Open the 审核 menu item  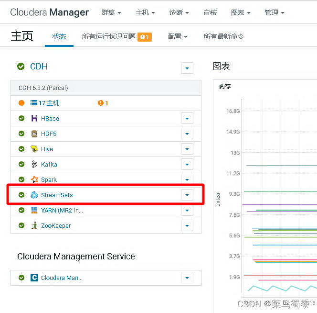(x=210, y=12)
